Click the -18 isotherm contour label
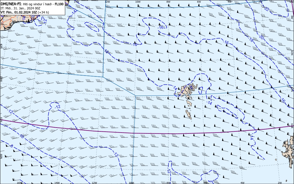This screenshot has height=184, width=294. 251,39
